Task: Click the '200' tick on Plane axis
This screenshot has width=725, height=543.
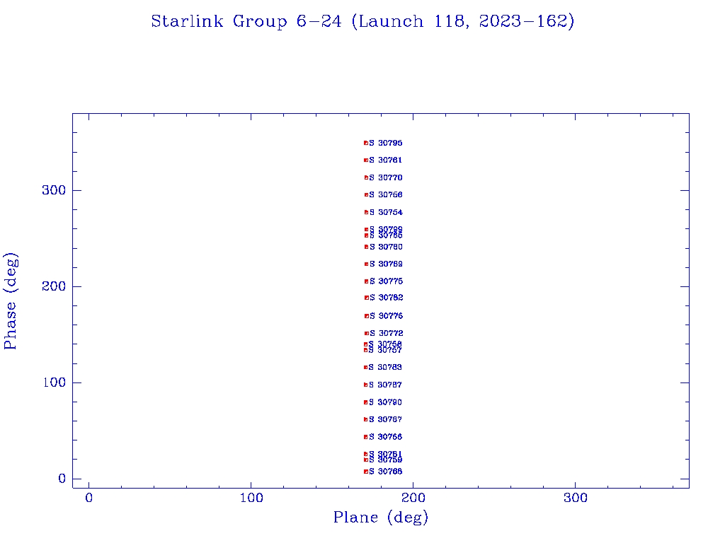Action: (413, 498)
